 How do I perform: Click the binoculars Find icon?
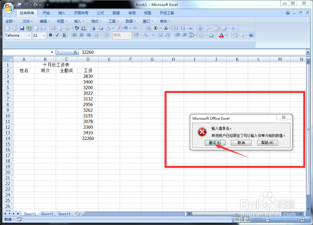(x=84, y=28)
